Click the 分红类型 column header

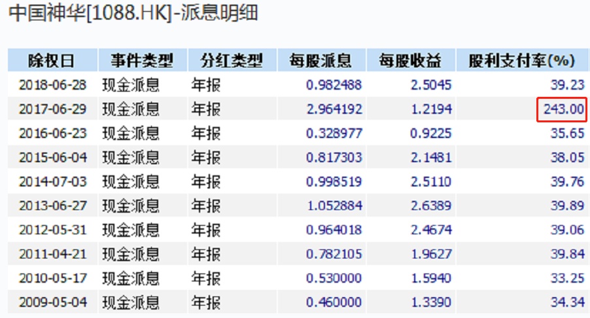(232, 60)
